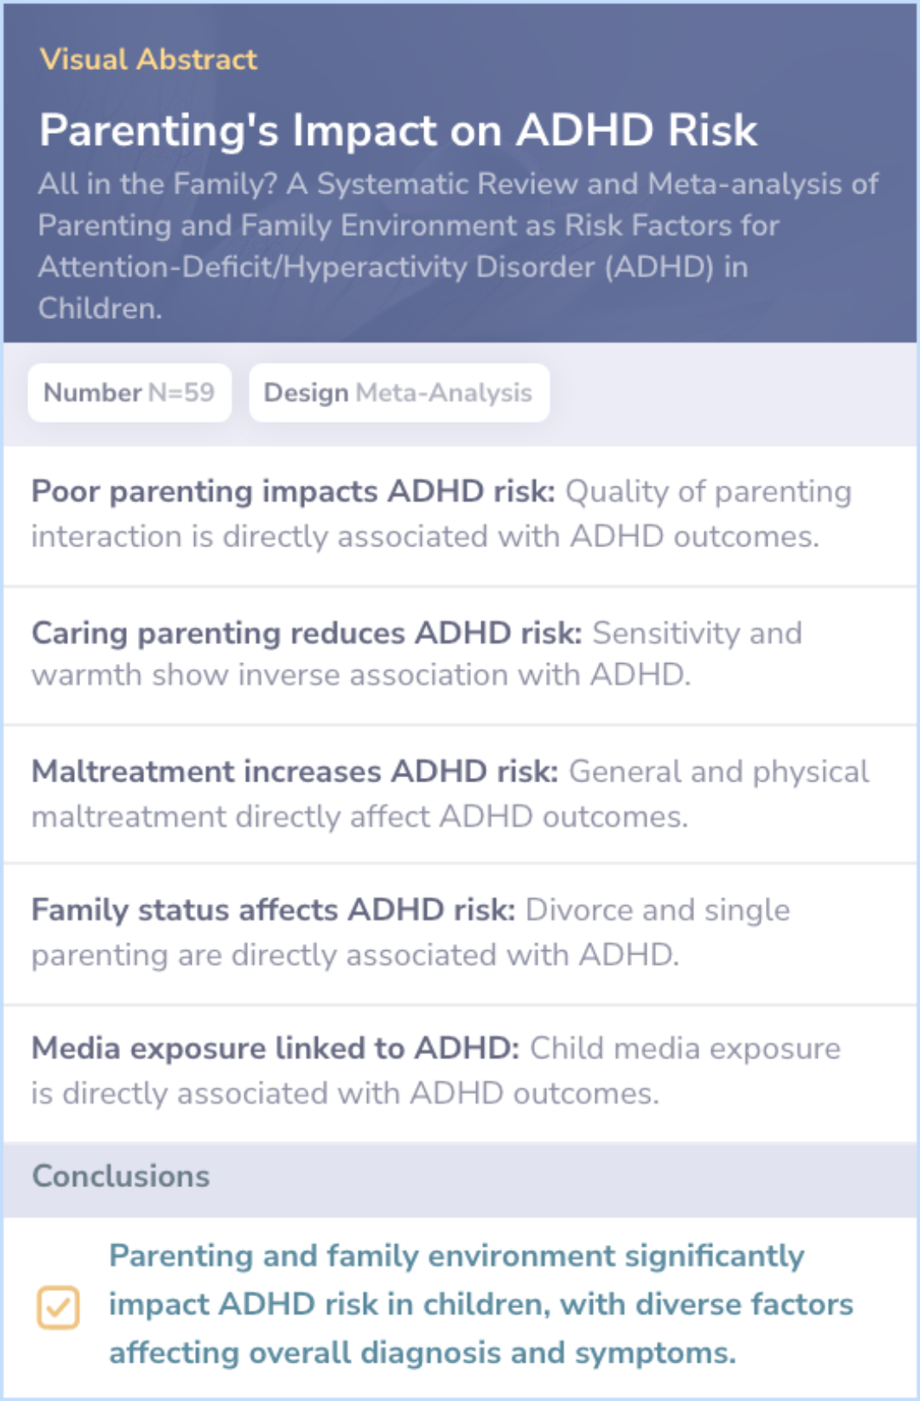Click the teal conclusion statement text

pos(480,1305)
